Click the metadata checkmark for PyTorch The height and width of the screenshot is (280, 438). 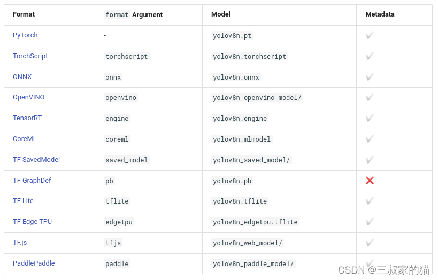[x=370, y=35]
